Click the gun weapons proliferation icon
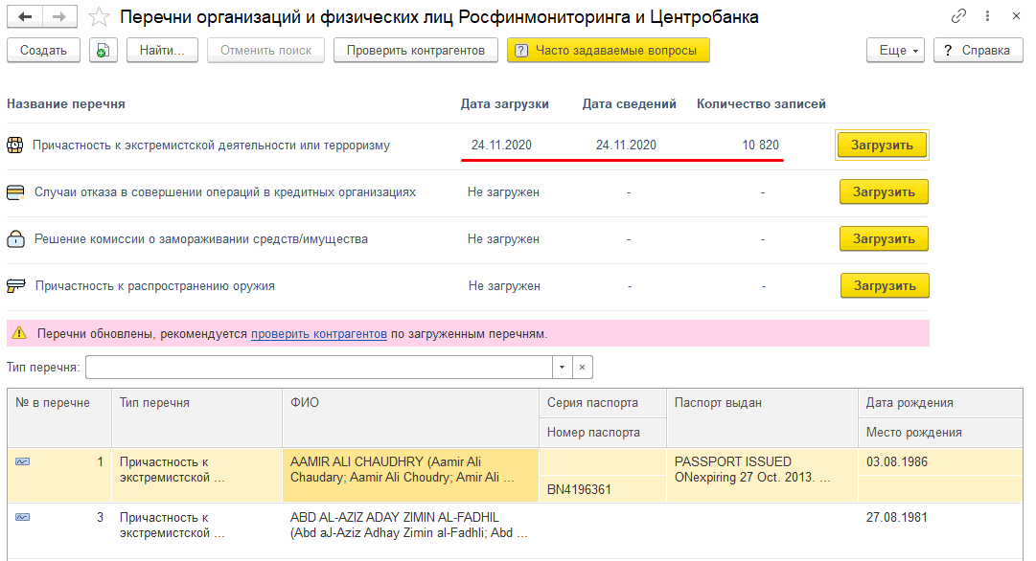Image resolution: width=1036 pixels, height=561 pixels. [16, 286]
